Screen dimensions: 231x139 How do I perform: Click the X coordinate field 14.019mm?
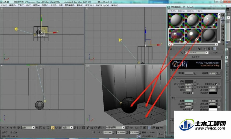pos(107,132)
